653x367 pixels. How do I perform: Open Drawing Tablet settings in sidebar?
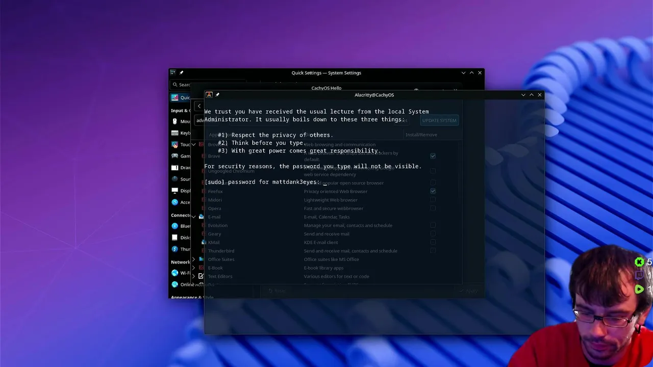coord(180,168)
